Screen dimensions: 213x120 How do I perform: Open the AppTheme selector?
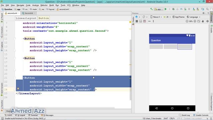point(178,17)
